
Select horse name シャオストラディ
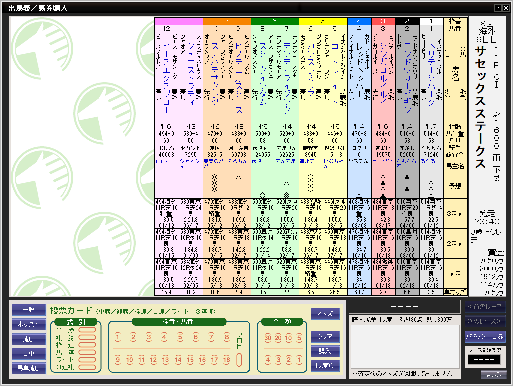click(191, 74)
